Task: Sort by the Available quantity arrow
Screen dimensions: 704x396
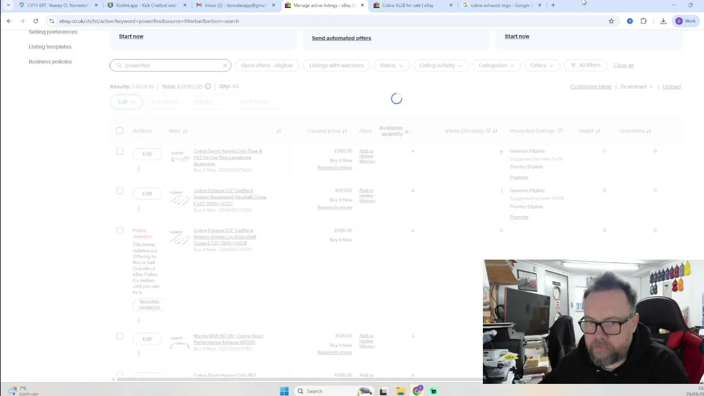Action: 406,131
